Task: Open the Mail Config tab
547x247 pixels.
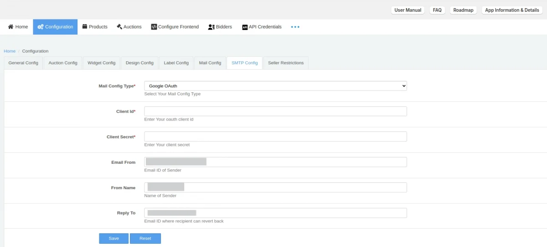Action: [x=210, y=63]
